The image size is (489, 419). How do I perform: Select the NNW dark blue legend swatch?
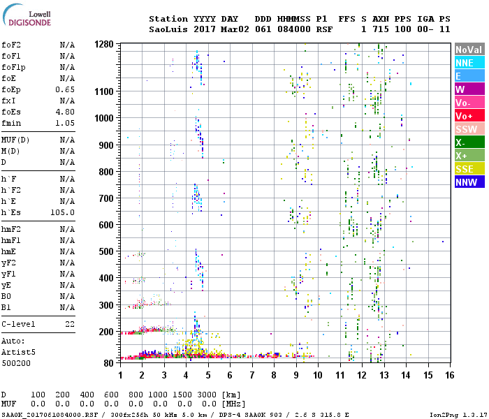pyautogui.click(x=469, y=182)
